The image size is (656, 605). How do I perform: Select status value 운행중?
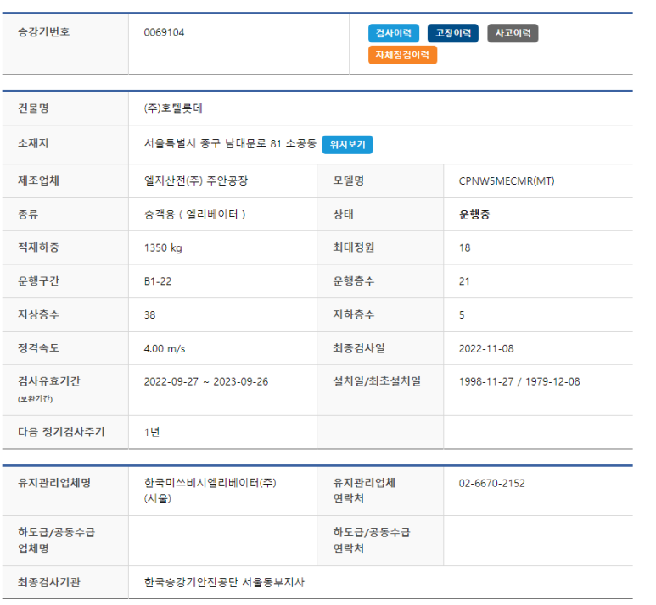click(x=474, y=214)
